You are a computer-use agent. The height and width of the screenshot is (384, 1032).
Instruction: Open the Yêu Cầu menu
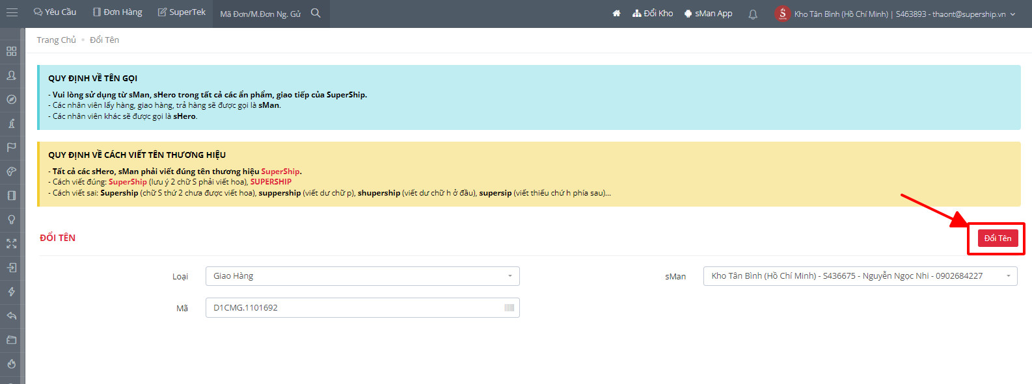pyautogui.click(x=55, y=12)
